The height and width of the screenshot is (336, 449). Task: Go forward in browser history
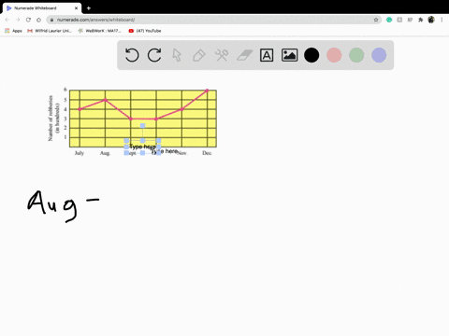(18, 20)
